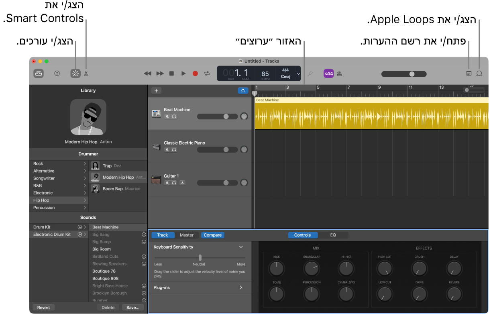Enable input monitoring on Guitar 1 track
The width and height of the screenshot is (489, 314).
click(x=182, y=183)
